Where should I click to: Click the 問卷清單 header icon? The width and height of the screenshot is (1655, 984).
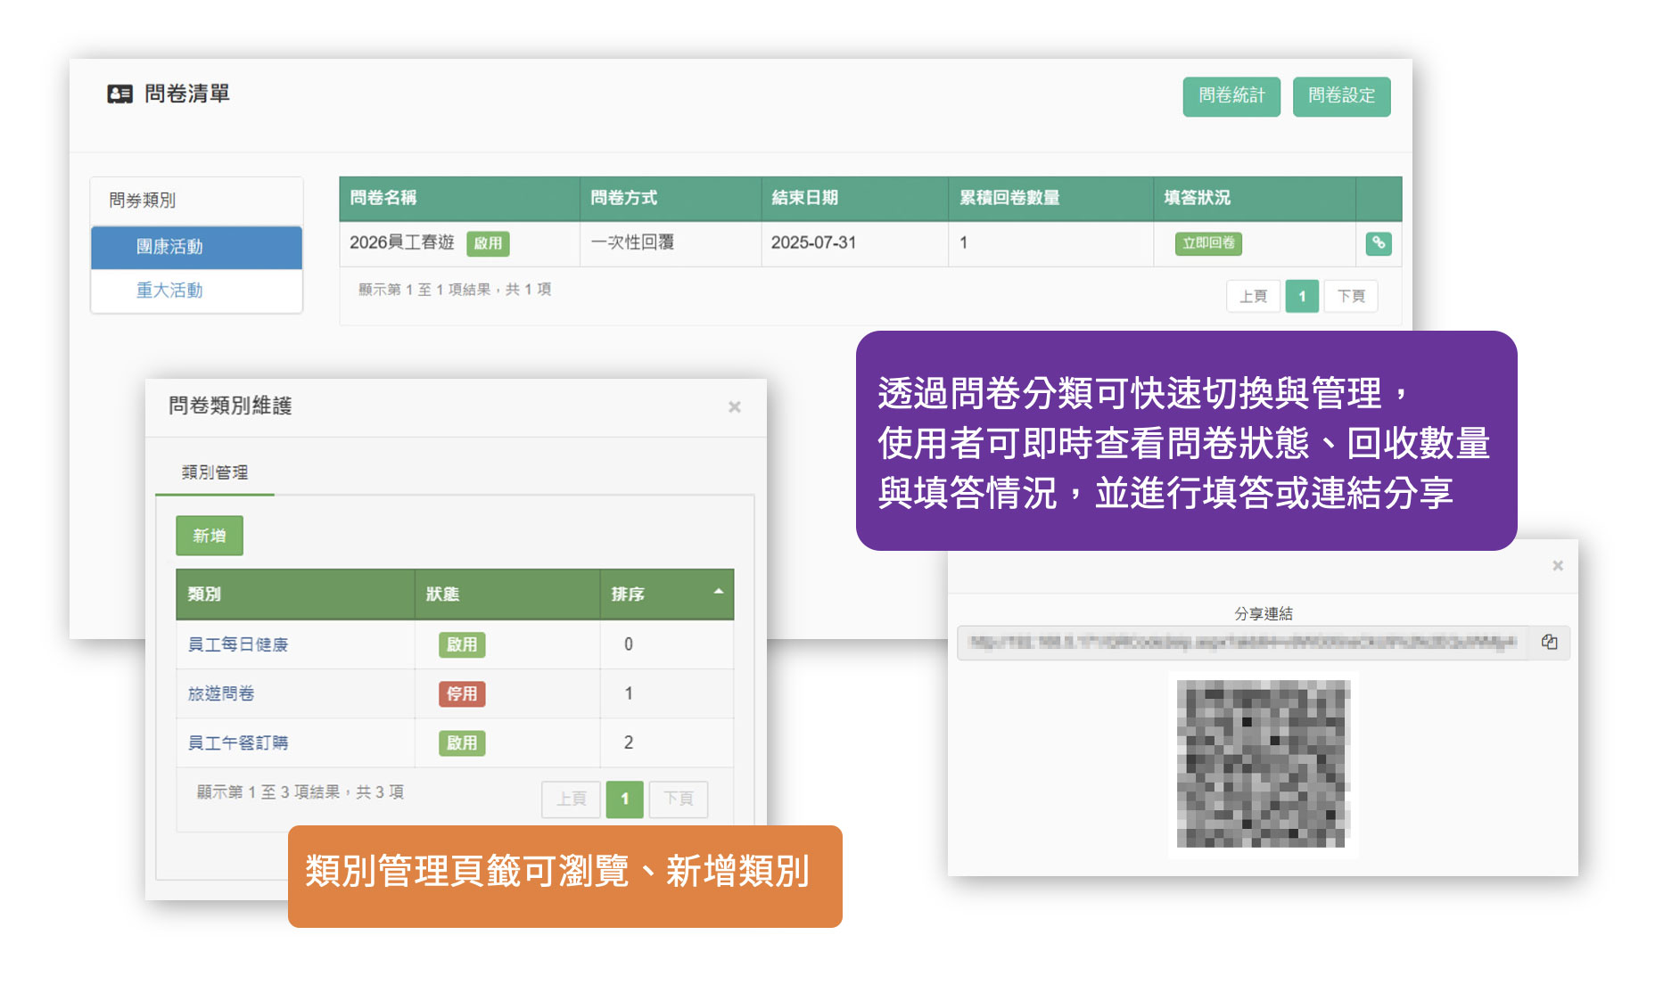point(119,94)
